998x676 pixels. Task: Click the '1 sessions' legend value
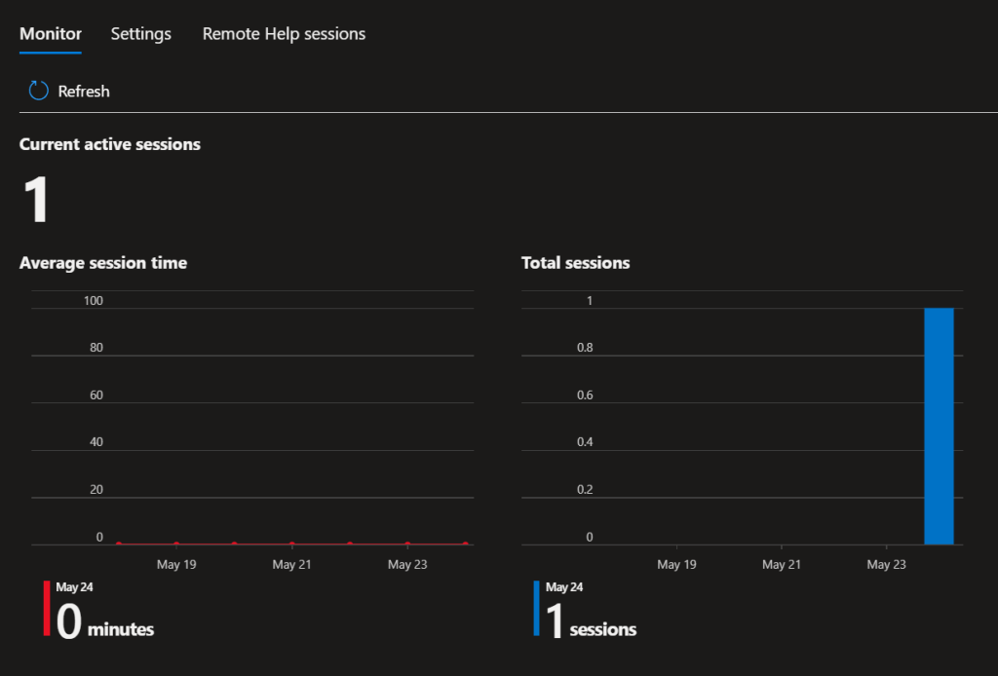590,621
